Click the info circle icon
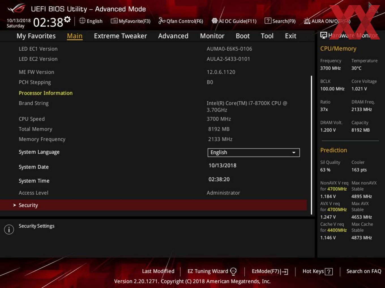This screenshot has width=385, height=288. coord(9,229)
